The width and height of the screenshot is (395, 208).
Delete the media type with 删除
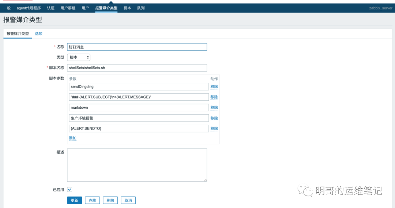[110, 200]
